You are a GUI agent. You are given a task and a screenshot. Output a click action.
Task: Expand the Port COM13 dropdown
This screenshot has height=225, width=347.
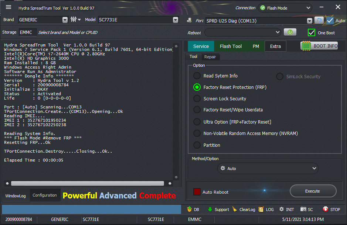pos(310,21)
